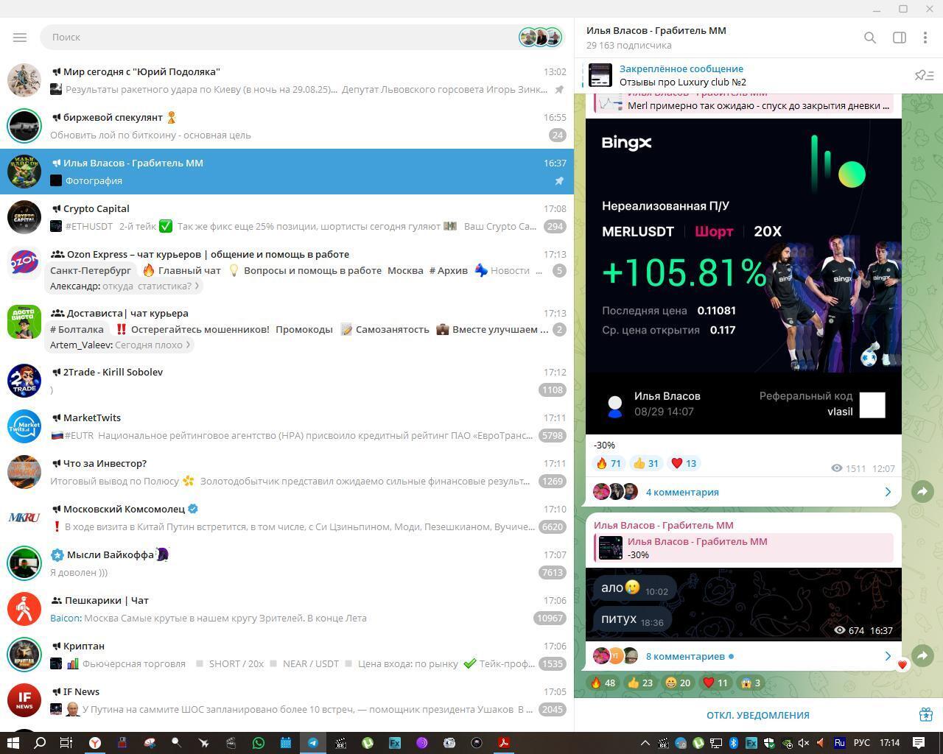Screen dimensions: 943x754
Task: Open WhatsApp from the taskbar
Action: (x=258, y=743)
